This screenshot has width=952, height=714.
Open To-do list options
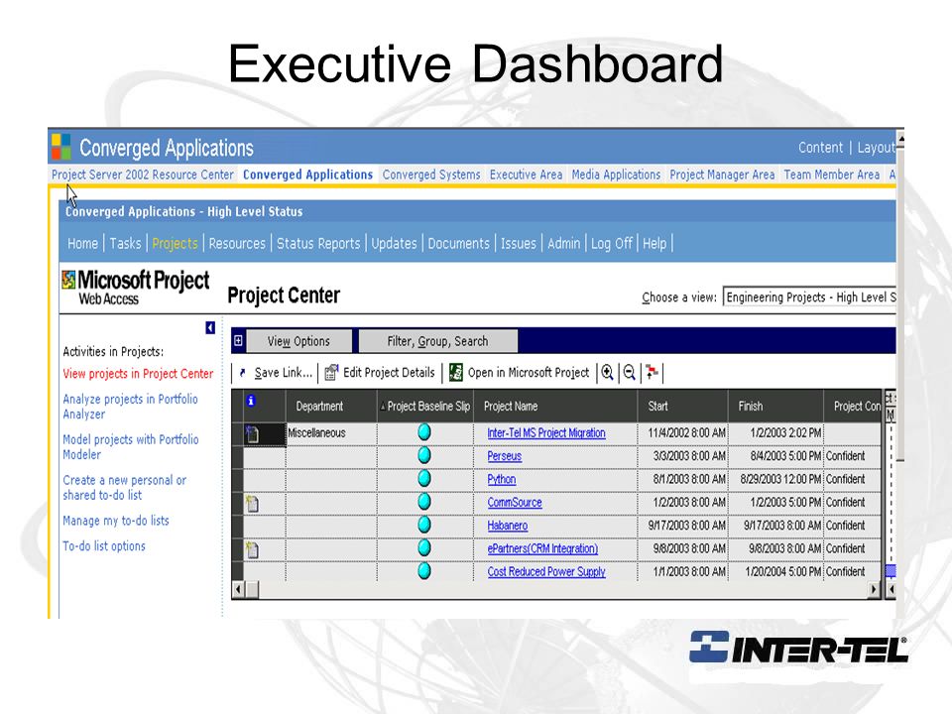point(104,545)
